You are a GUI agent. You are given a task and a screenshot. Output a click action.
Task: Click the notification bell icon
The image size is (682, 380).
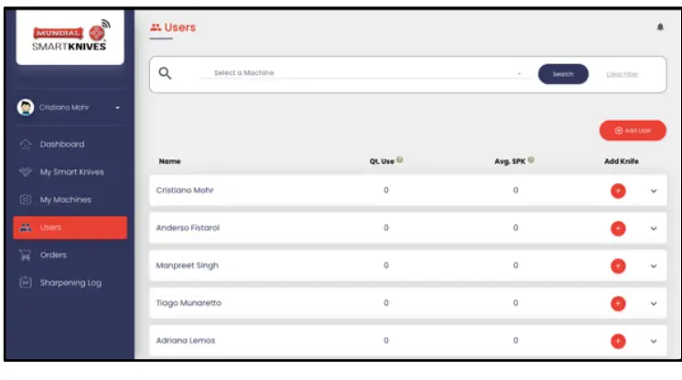click(x=660, y=27)
